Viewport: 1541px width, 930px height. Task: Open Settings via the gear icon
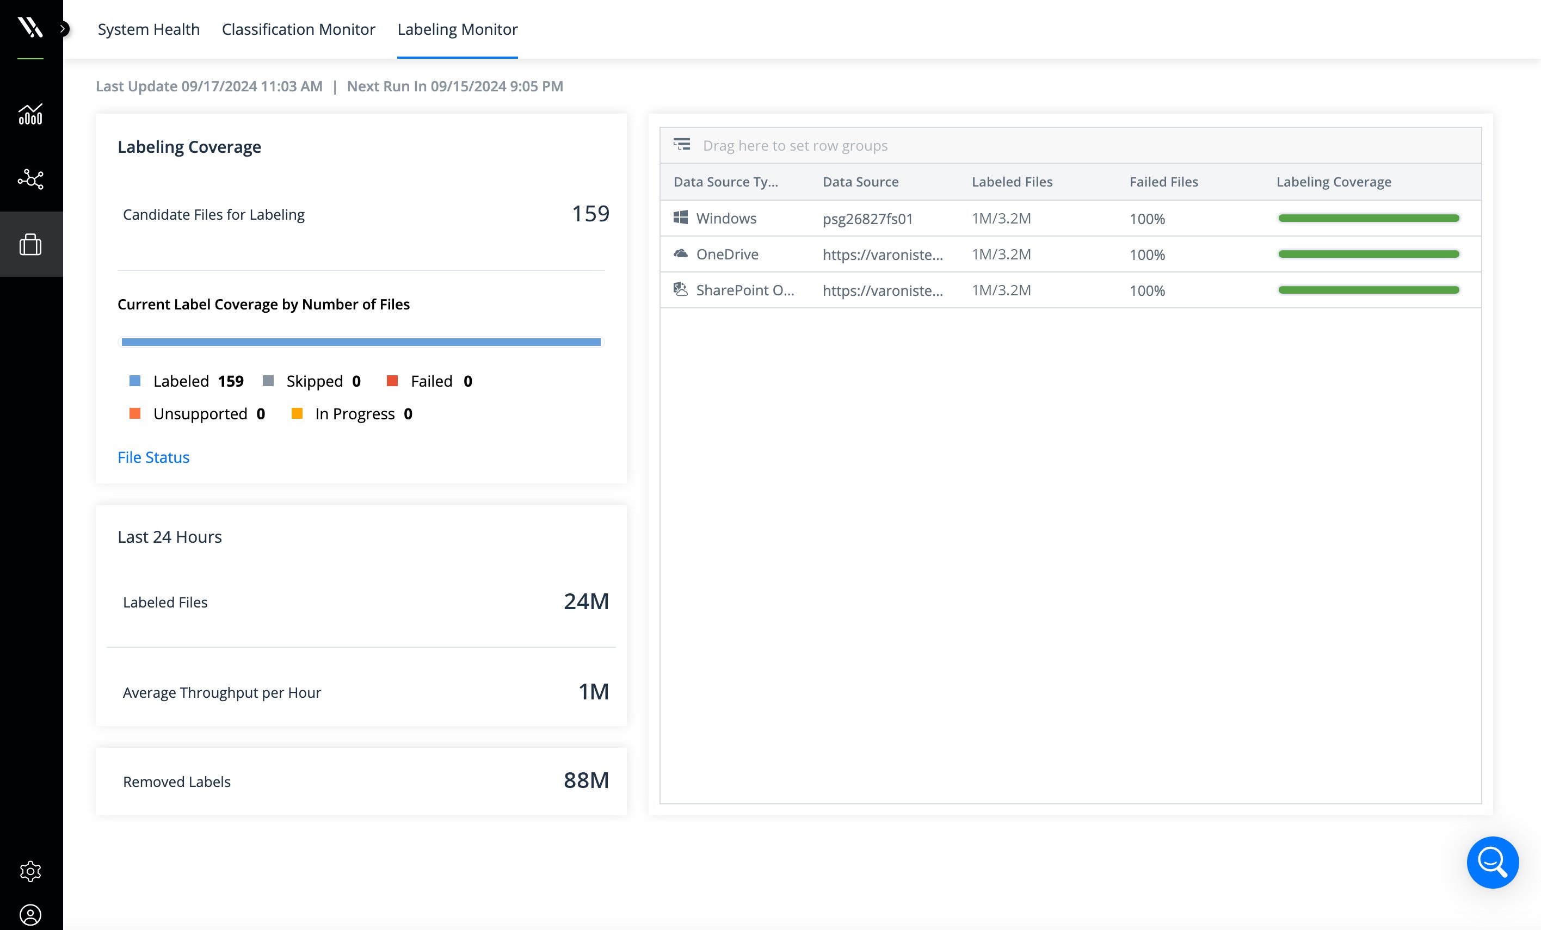click(x=30, y=871)
